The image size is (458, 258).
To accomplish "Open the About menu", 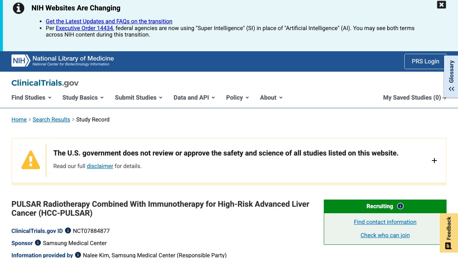I will point(271,97).
